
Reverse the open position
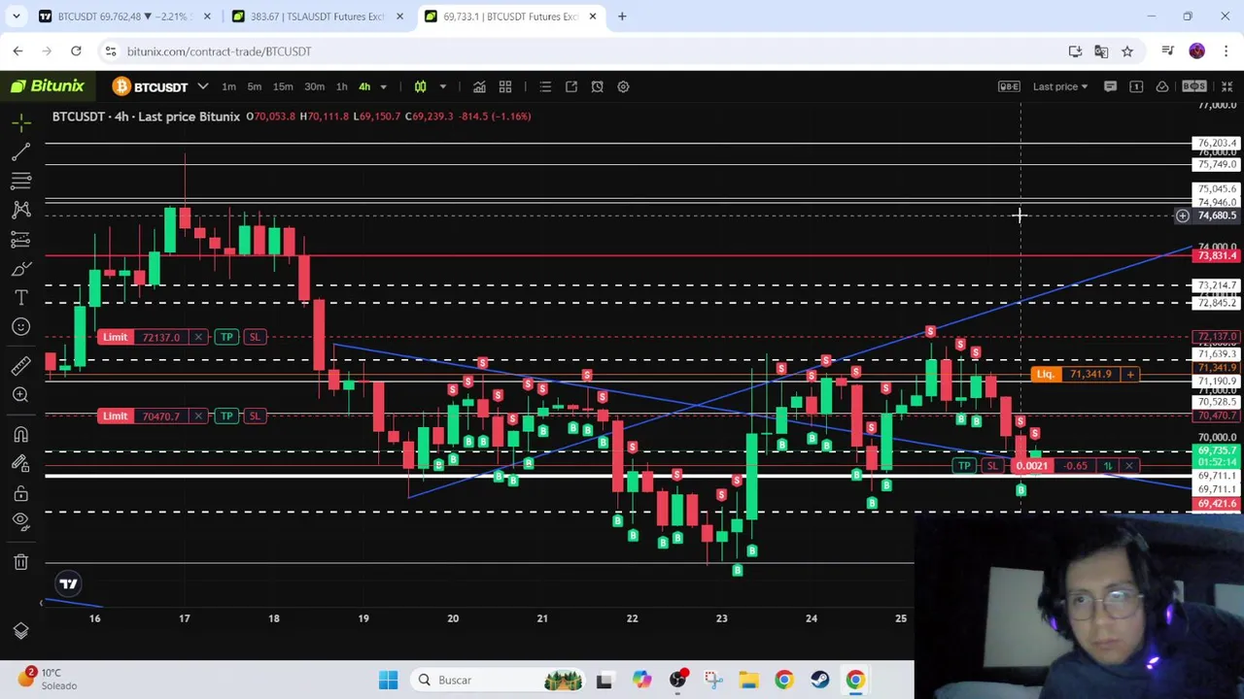tap(1107, 466)
